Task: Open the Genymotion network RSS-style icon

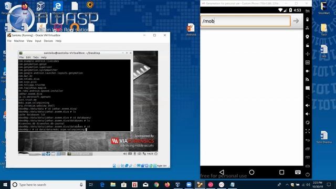Action: (x=308, y=79)
